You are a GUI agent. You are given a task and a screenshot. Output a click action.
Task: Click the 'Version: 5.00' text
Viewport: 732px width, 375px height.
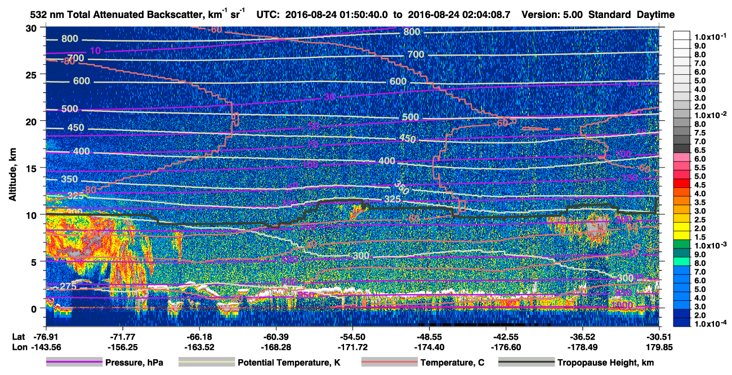(554, 15)
